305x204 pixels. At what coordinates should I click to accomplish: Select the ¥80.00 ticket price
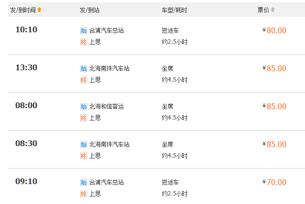pos(274,30)
